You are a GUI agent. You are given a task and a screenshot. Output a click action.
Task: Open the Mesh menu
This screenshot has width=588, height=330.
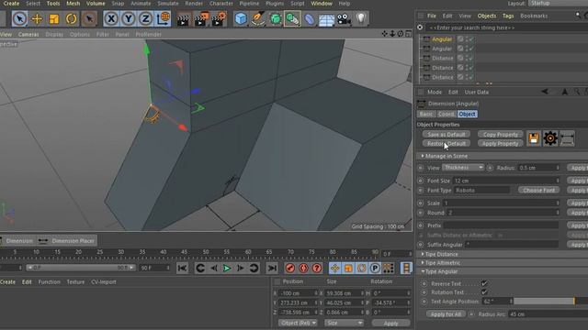(73, 4)
